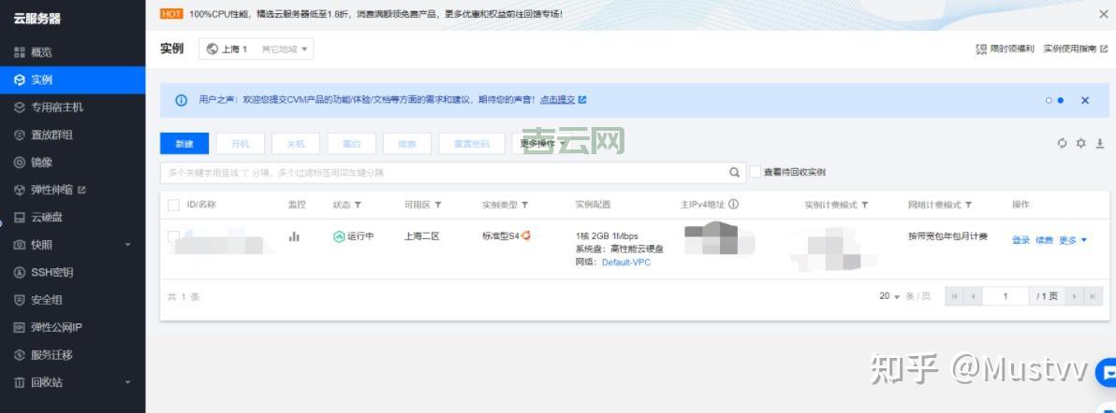
Task: Click the 重启 restart button
Action: coord(352,144)
